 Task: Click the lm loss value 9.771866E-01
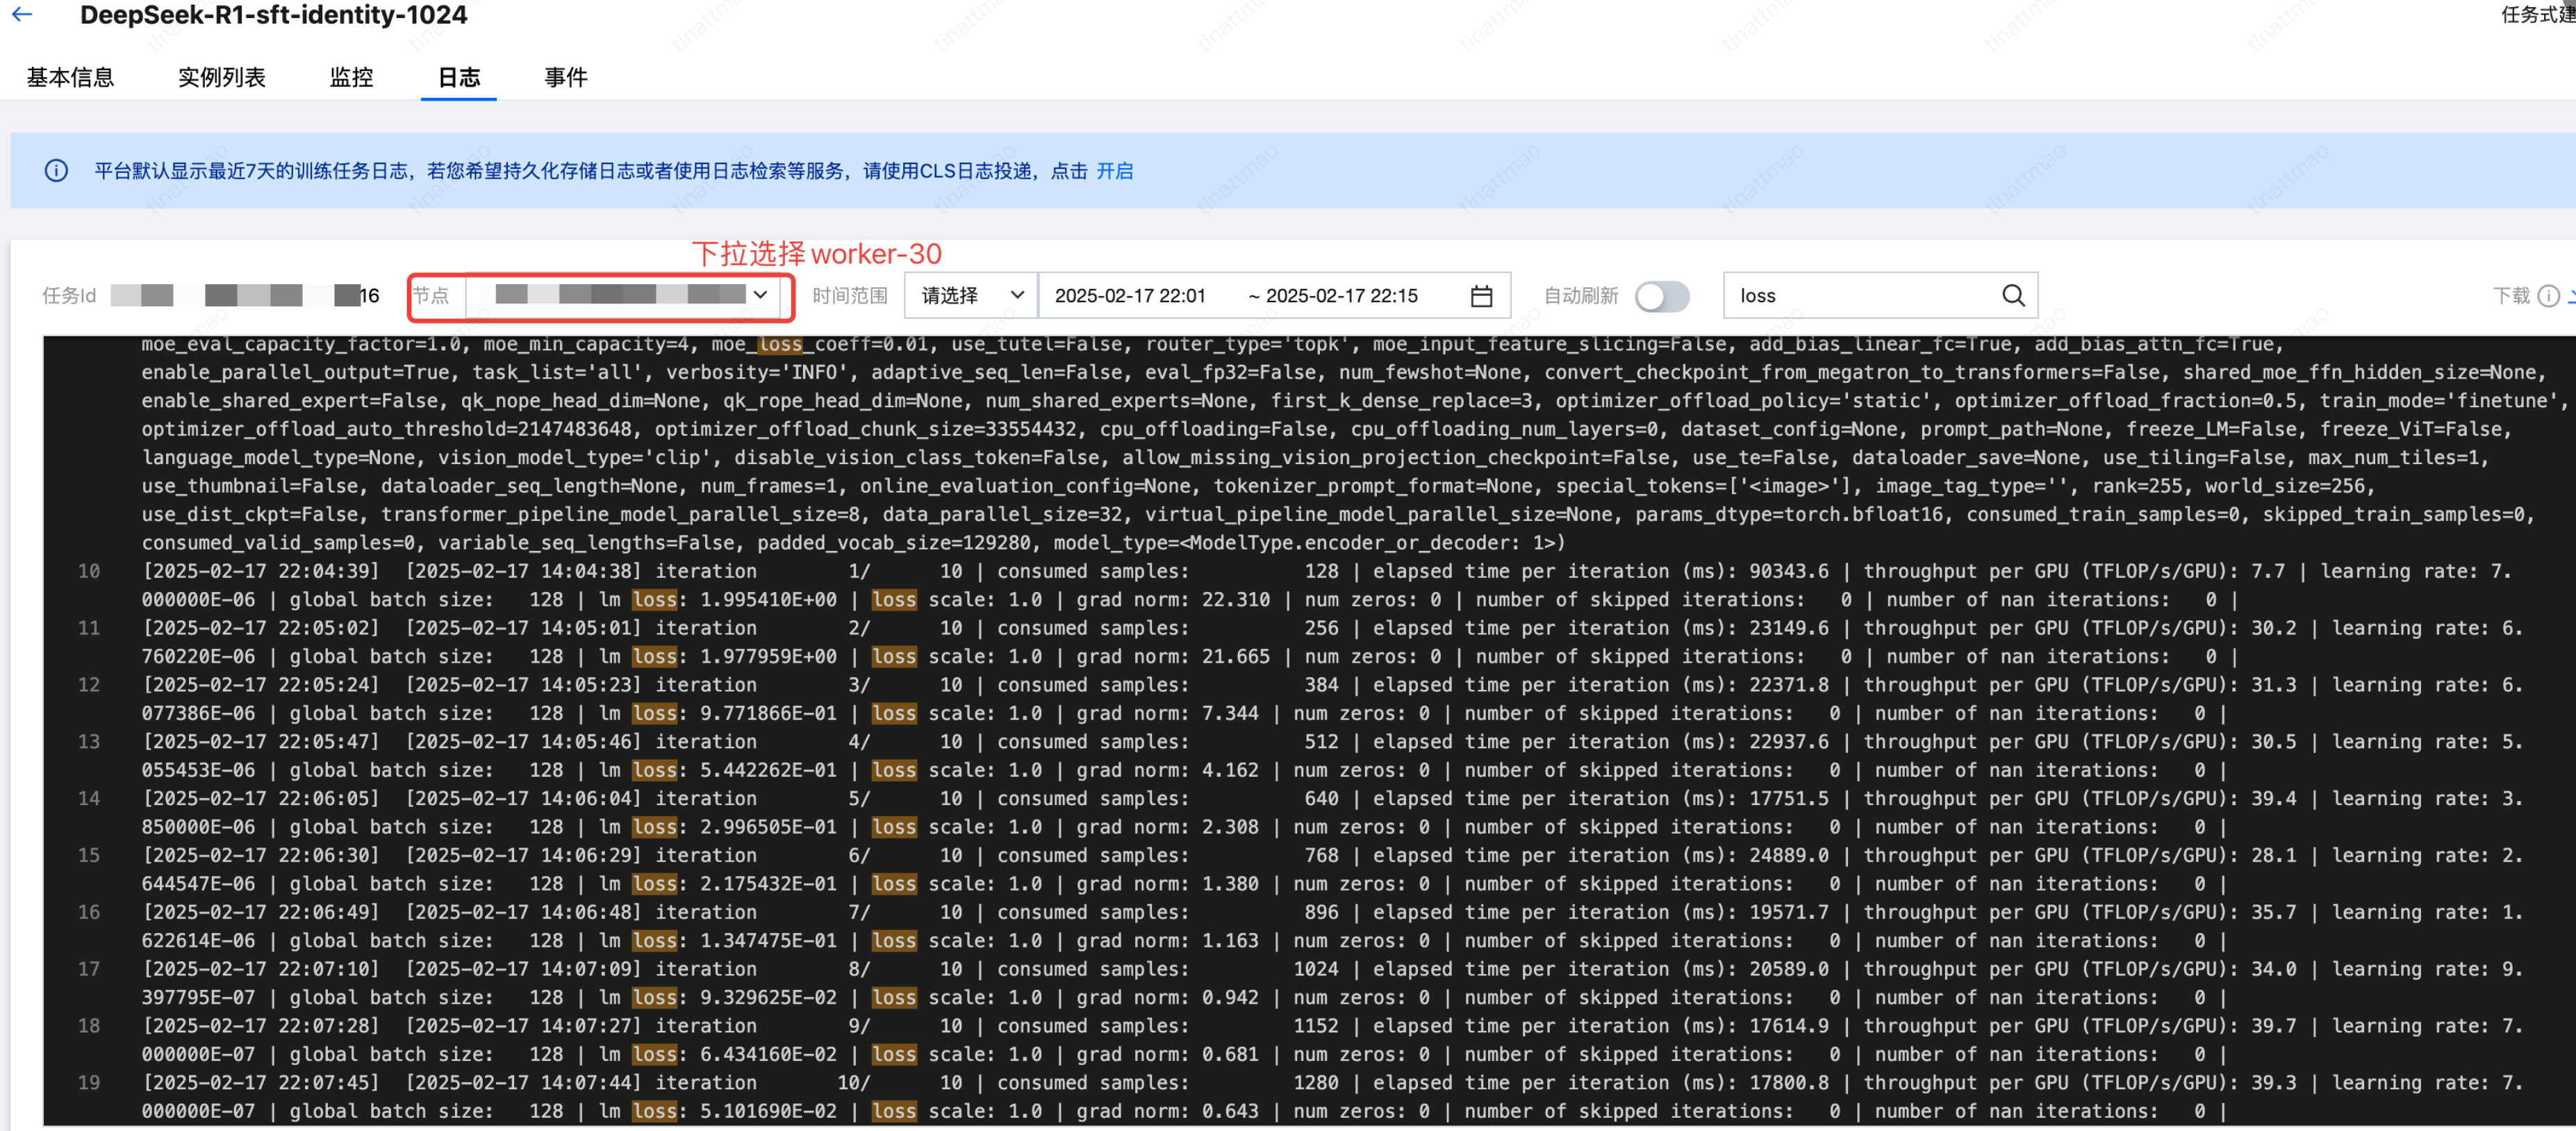tap(768, 714)
